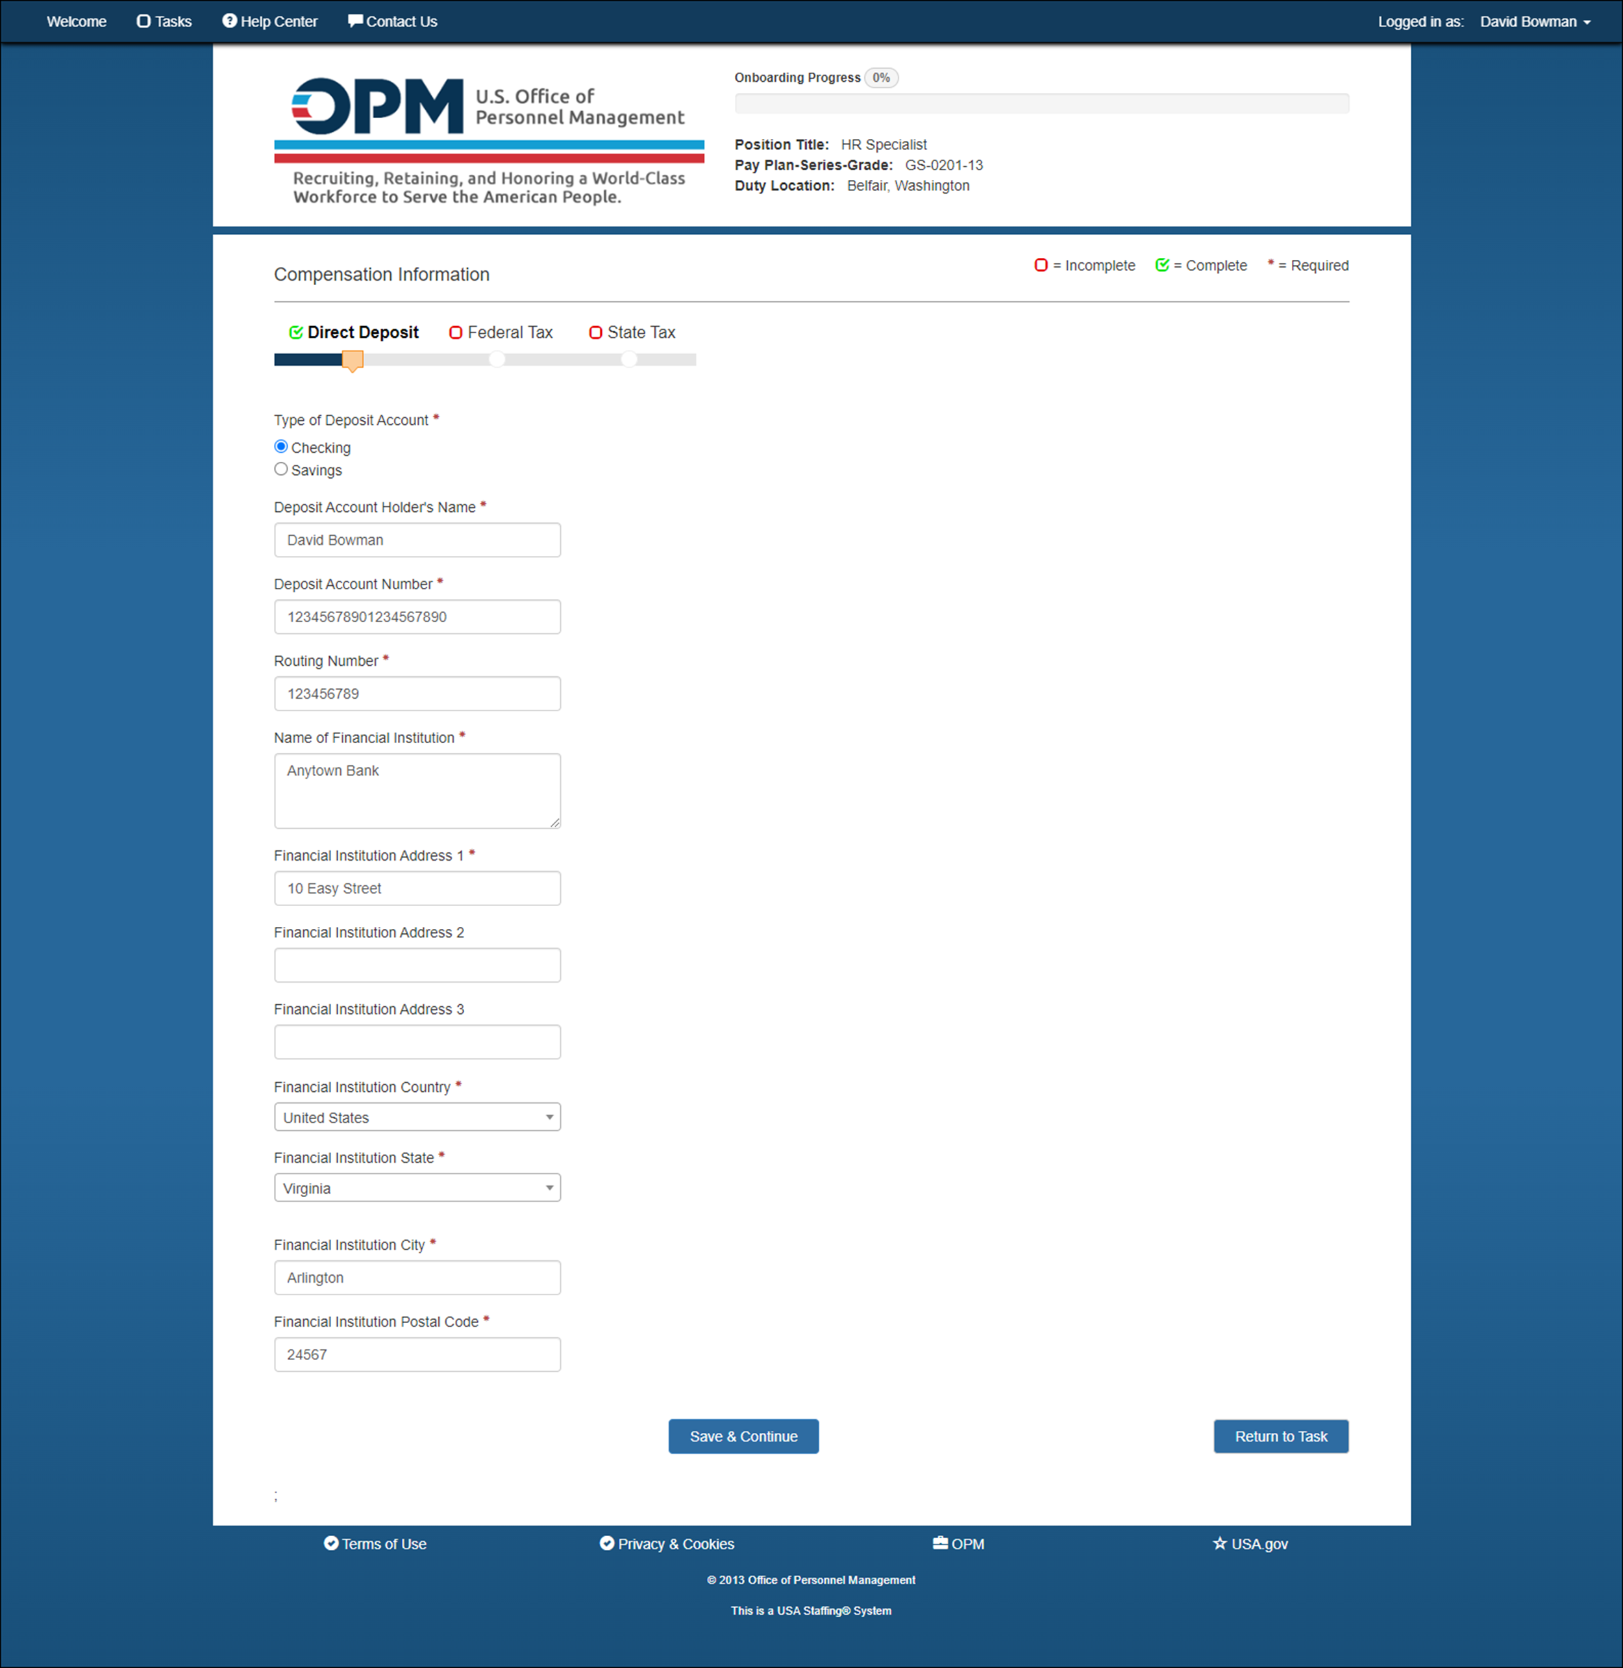
Task: Open Help Center from the navbar
Action: (x=270, y=21)
